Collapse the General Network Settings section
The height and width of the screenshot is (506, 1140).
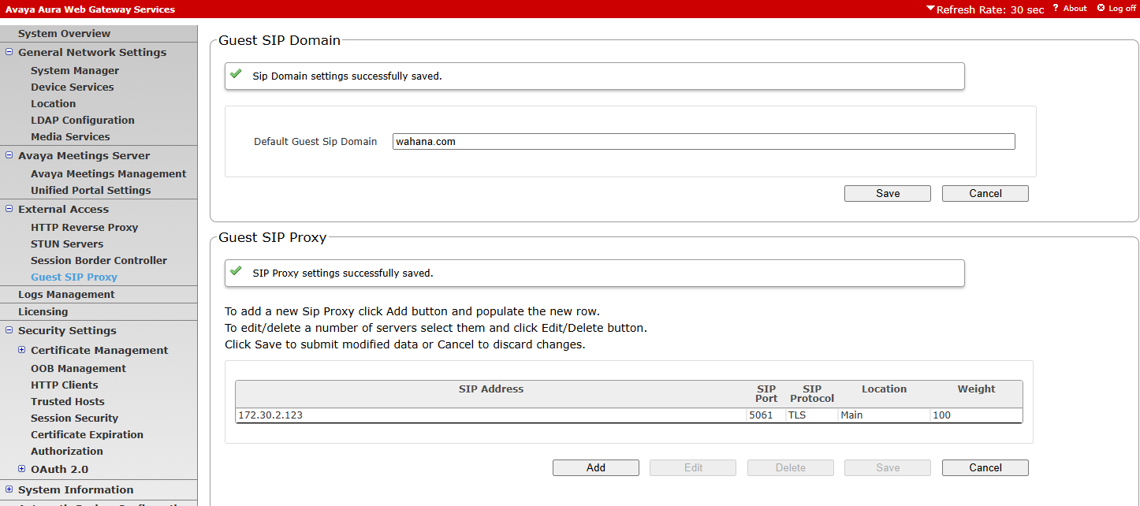click(x=9, y=52)
